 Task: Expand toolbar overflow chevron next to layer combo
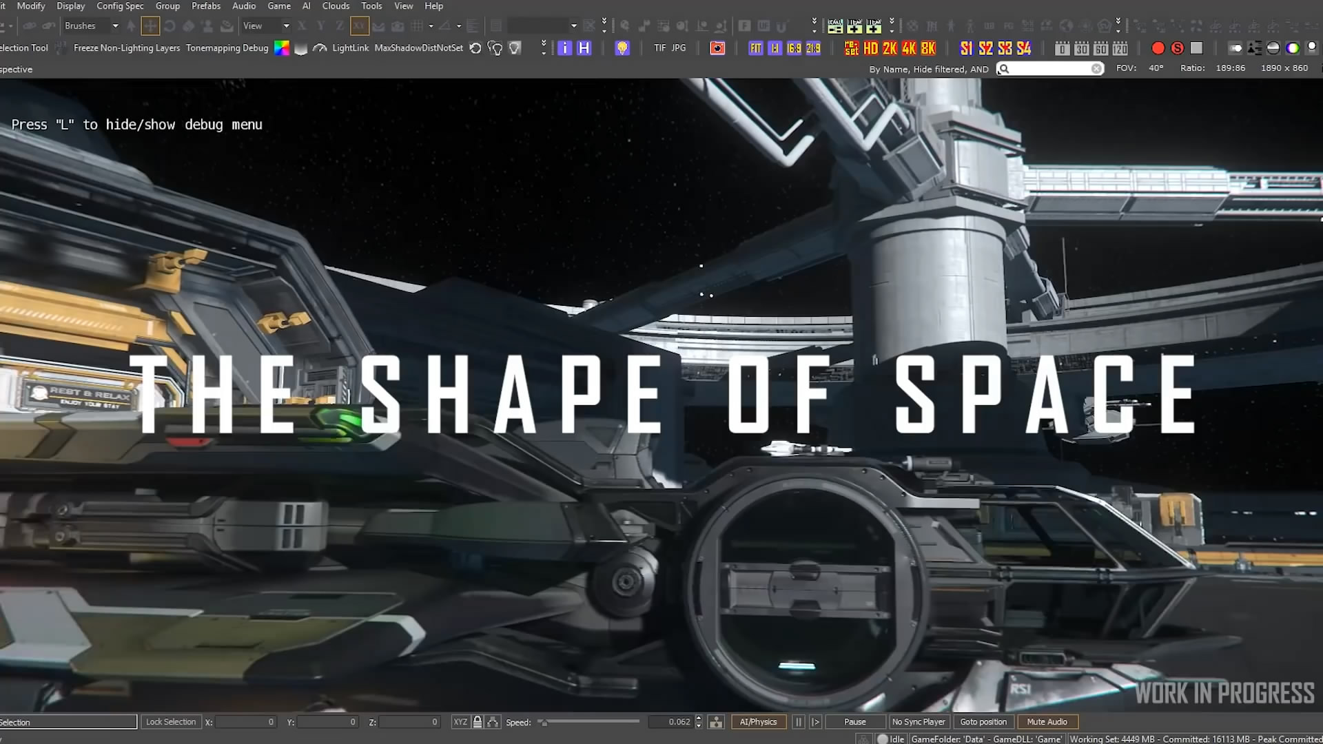click(x=604, y=26)
